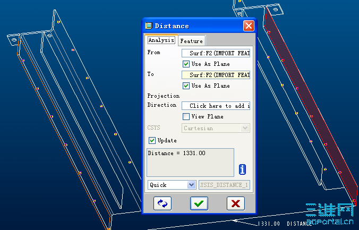Select the From surface reference field
This screenshot has width=359, height=230.
(216, 53)
